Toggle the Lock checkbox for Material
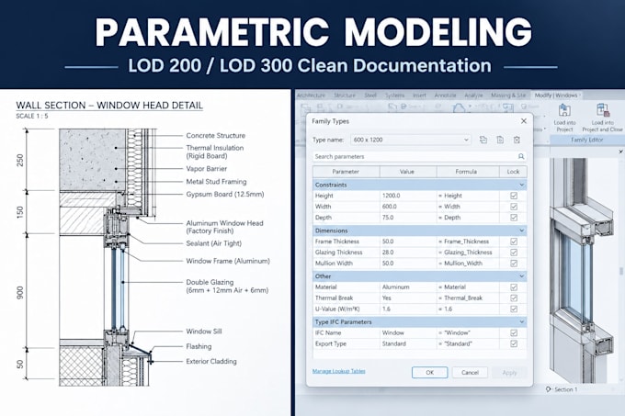Image resolution: width=625 pixels, height=416 pixels. coord(514,287)
